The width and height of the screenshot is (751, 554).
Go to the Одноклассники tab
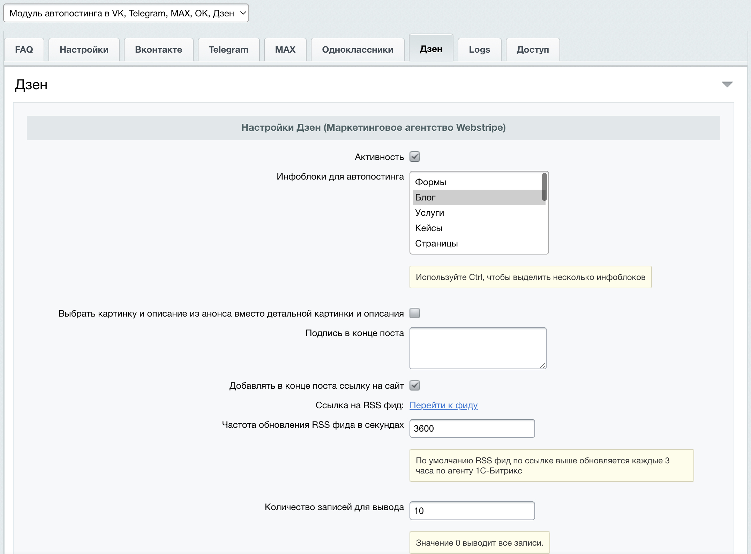[358, 50]
